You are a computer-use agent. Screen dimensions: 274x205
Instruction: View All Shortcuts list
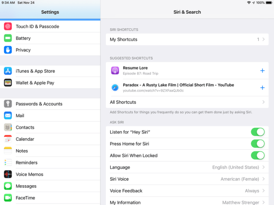click(x=187, y=102)
